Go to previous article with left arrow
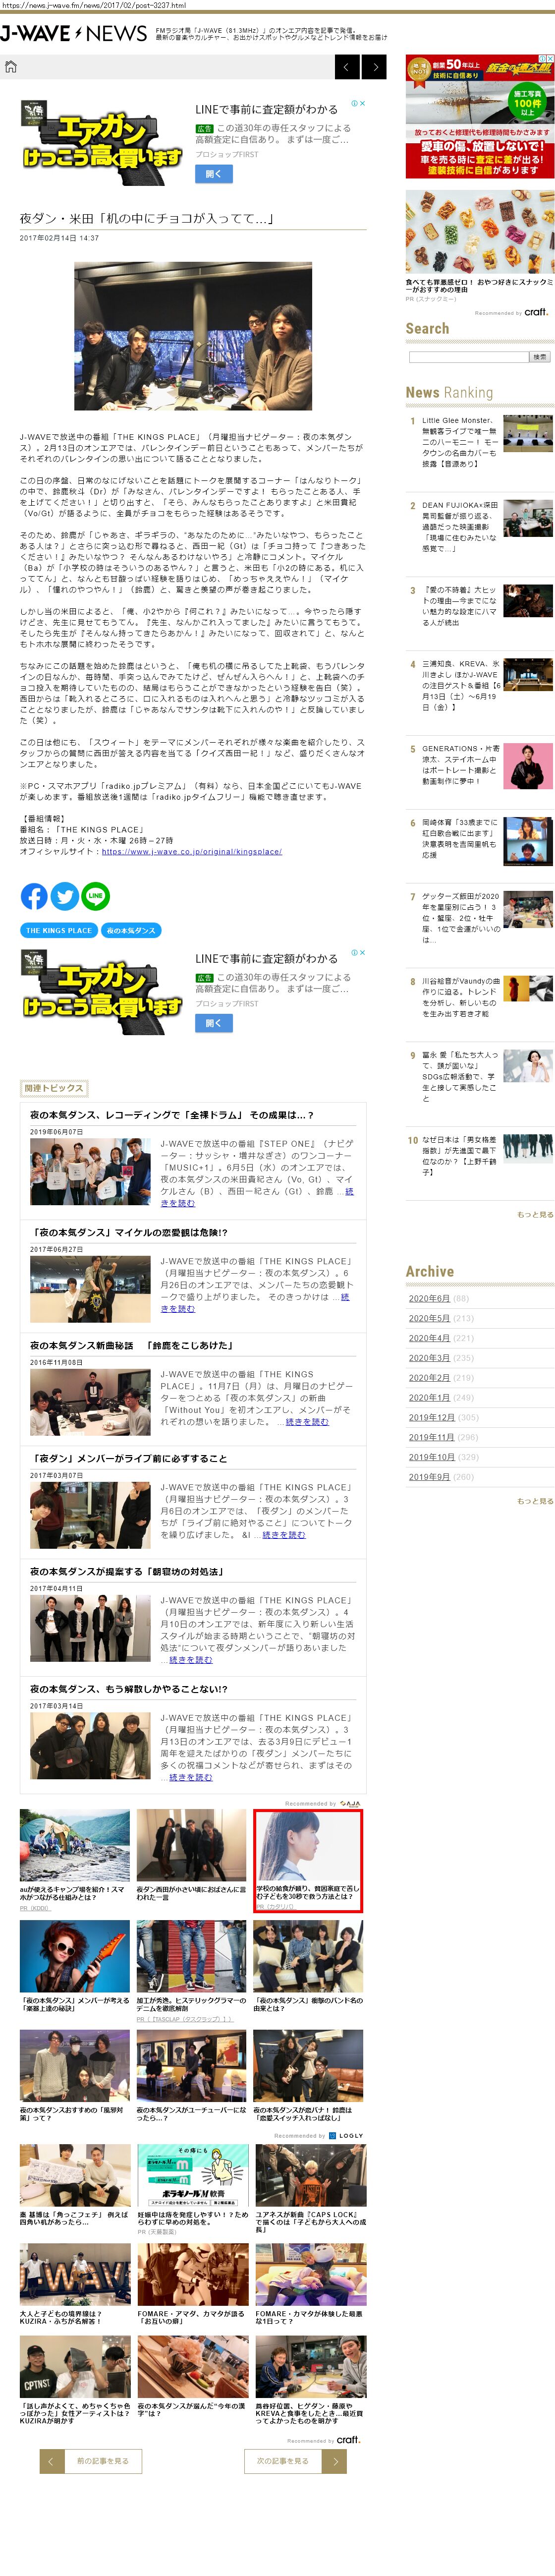555x2576 pixels. click(347, 67)
